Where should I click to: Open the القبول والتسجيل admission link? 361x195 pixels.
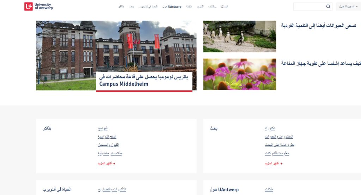108,145
